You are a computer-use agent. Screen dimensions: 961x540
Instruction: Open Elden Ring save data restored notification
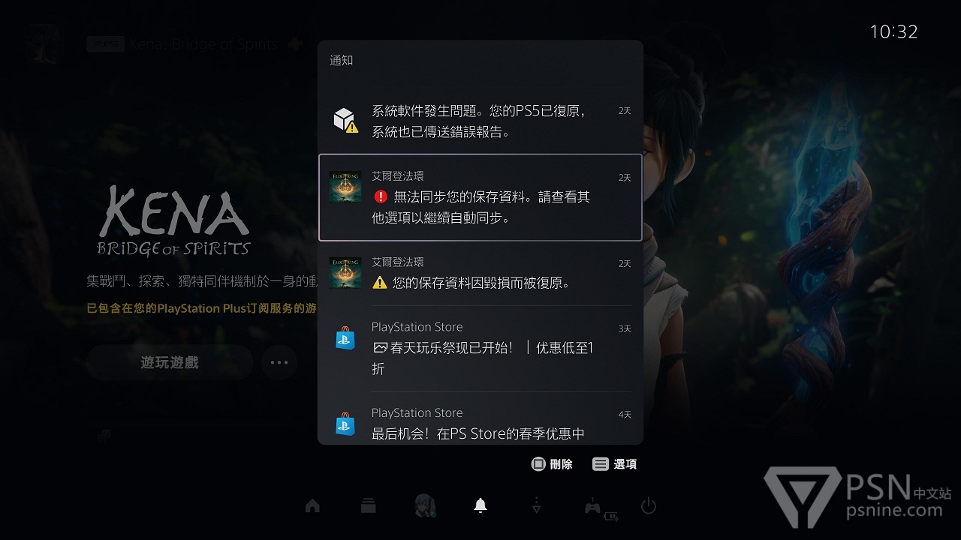click(480, 273)
